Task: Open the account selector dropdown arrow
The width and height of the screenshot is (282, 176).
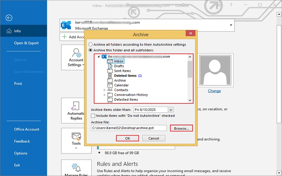Action: (x=231, y=25)
